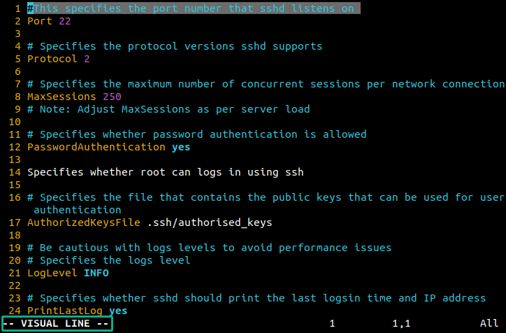
Task: Click the All scroll position indicator
Action: pos(489,323)
